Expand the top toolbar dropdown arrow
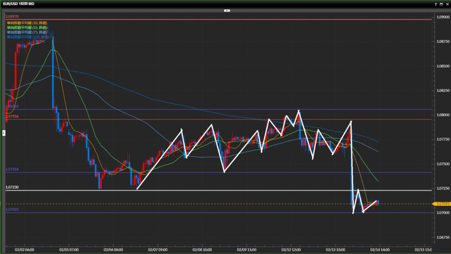451x254 pixels. pos(227,10)
